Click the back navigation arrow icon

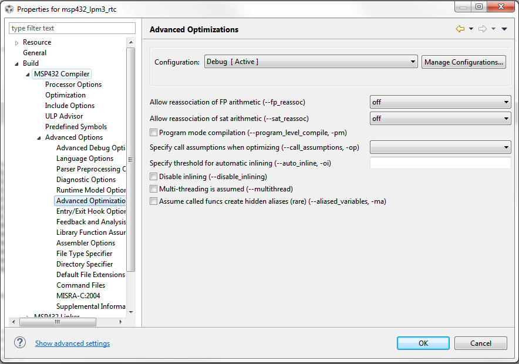point(460,29)
